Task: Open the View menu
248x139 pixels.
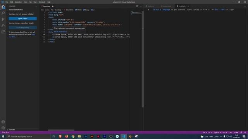Action: coord(26,2)
